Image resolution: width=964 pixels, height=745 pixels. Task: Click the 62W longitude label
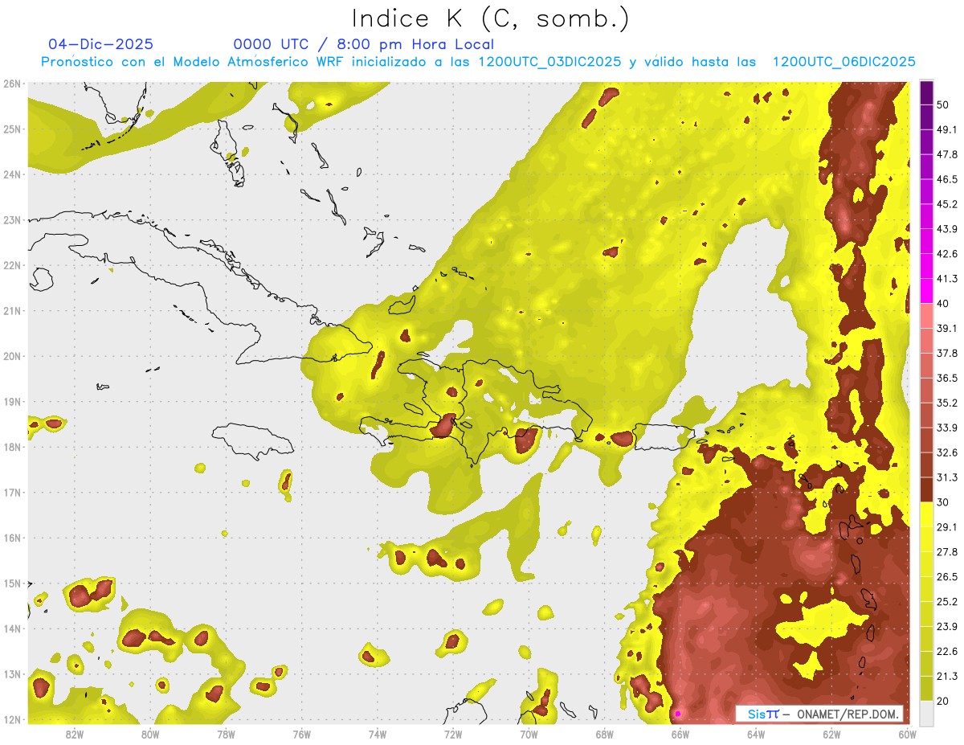(x=831, y=734)
